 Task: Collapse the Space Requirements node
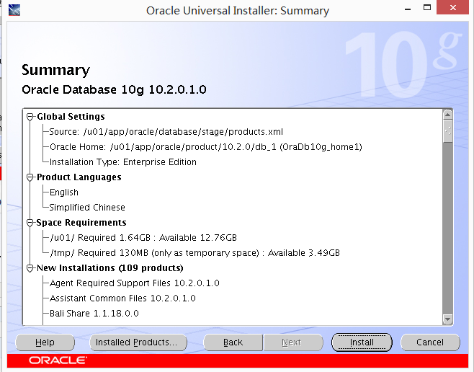tap(30, 223)
